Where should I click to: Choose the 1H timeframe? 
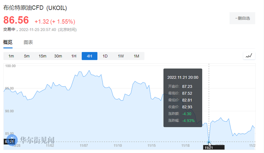(74, 56)
